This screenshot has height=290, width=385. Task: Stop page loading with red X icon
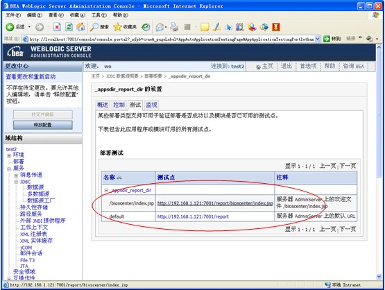click(x=57, y=27)
